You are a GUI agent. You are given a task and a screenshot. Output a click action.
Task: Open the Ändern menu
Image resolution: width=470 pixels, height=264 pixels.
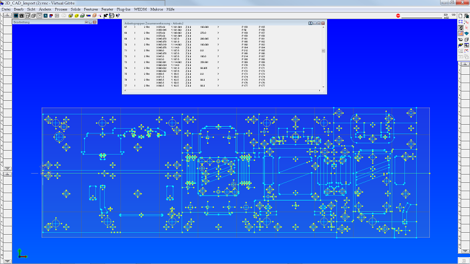45,9
